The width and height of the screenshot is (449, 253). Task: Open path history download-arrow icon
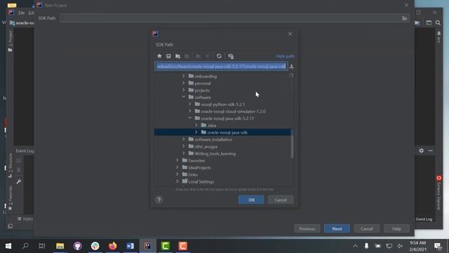292,66
